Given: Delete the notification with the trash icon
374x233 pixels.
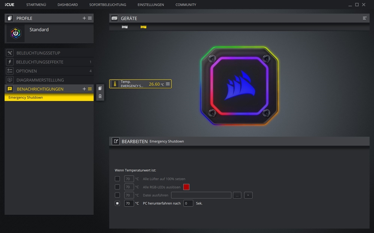Looking at the screenshot, I should pyautogui.click(x=100, y=96).
